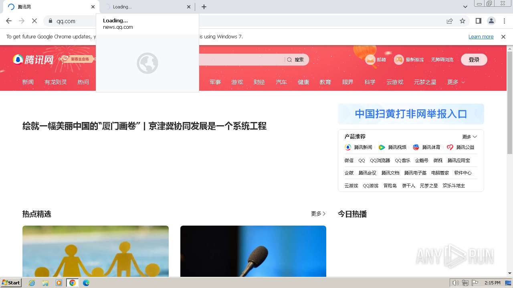Click the 软件中心 link
The image size is (513, 288).
(x=463, y=173)
